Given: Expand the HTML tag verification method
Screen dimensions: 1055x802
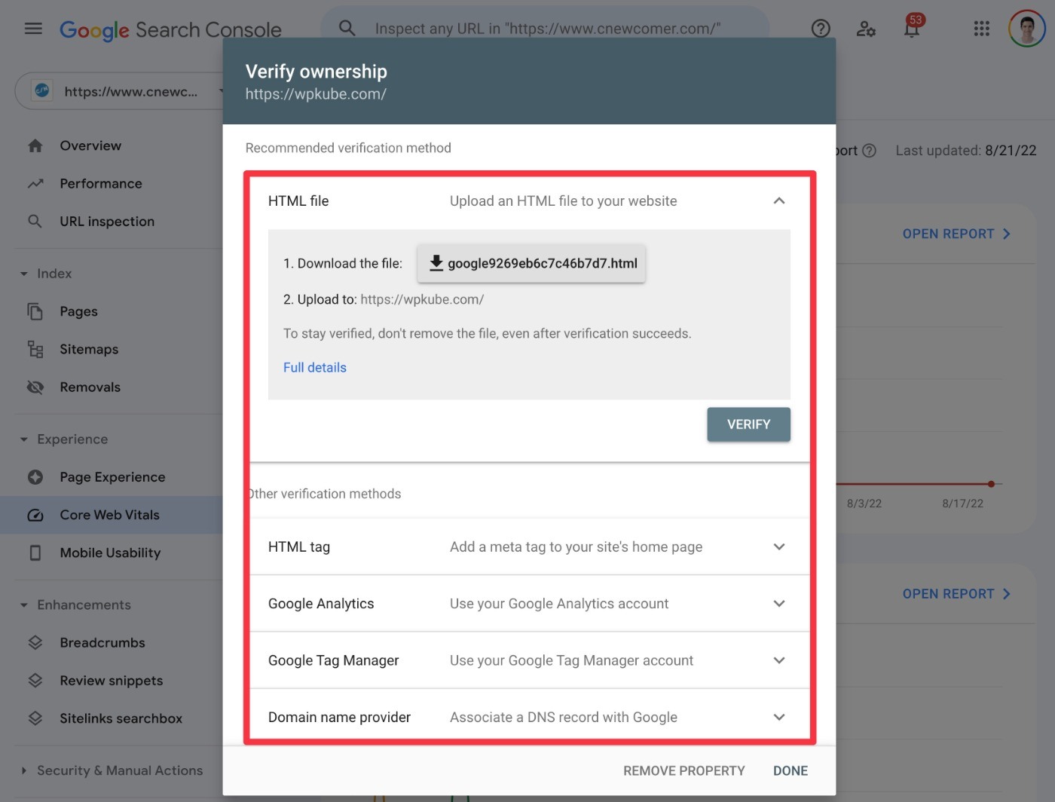Looking at the screenshot, I should pyautogui.click(x=779, y=546).
